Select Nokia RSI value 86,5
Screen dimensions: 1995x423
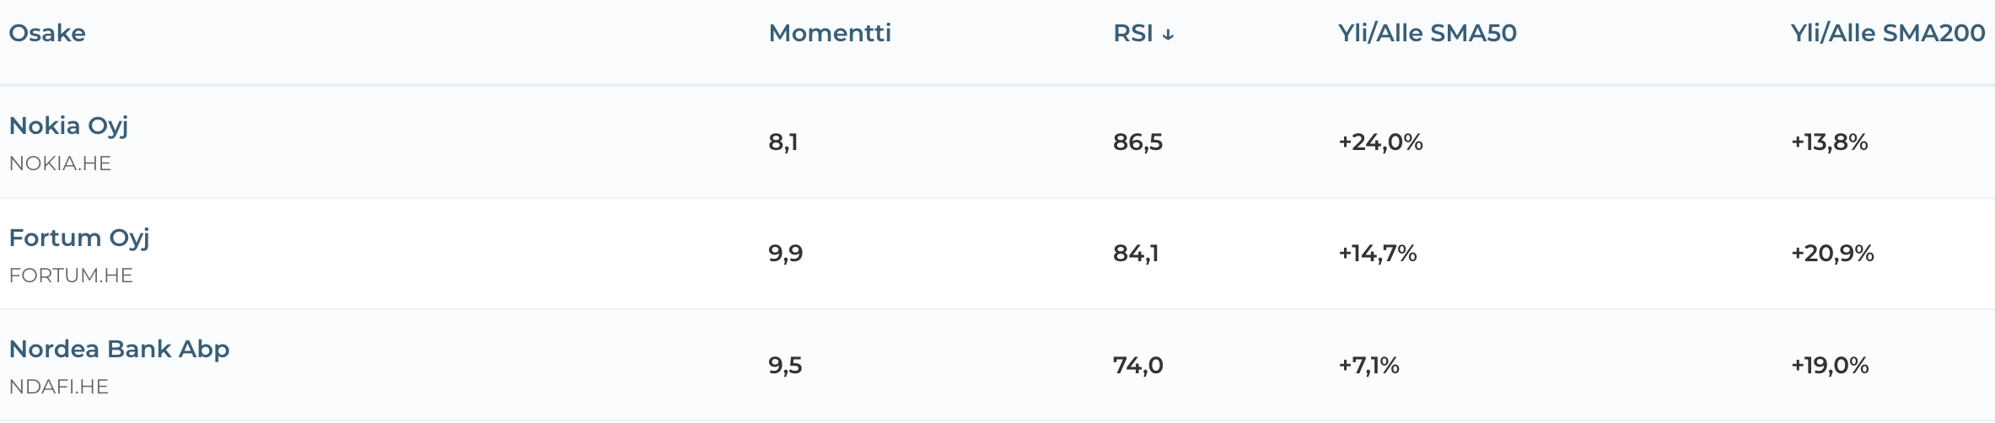coord(1137,142)
